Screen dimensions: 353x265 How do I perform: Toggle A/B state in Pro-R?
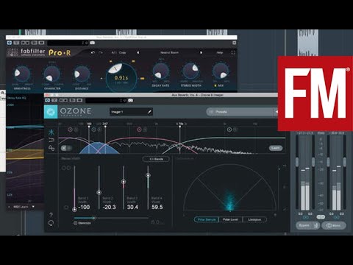[x=114, y=52]
